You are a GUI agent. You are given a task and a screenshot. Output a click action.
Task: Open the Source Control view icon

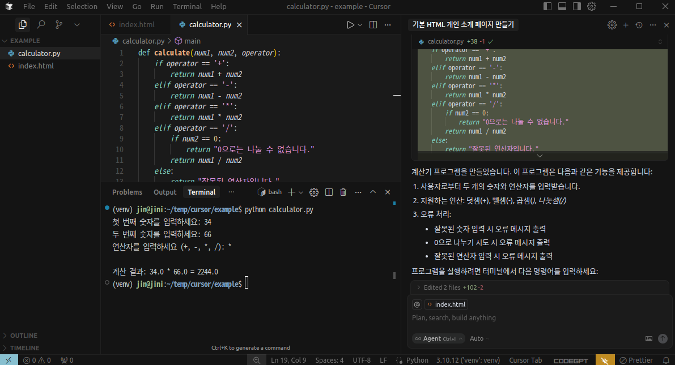pos(59,25)
